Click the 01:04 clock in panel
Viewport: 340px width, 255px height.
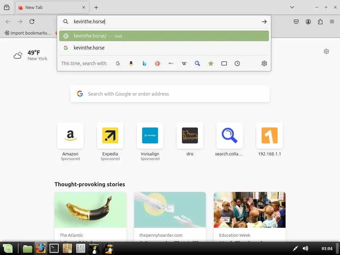[327, 248]
